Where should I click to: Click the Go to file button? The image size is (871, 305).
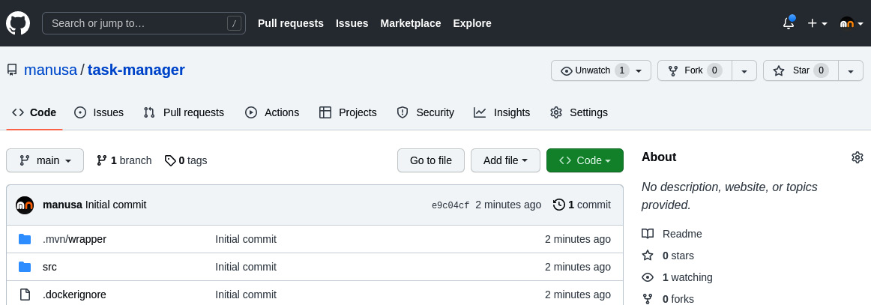[430, 160]
